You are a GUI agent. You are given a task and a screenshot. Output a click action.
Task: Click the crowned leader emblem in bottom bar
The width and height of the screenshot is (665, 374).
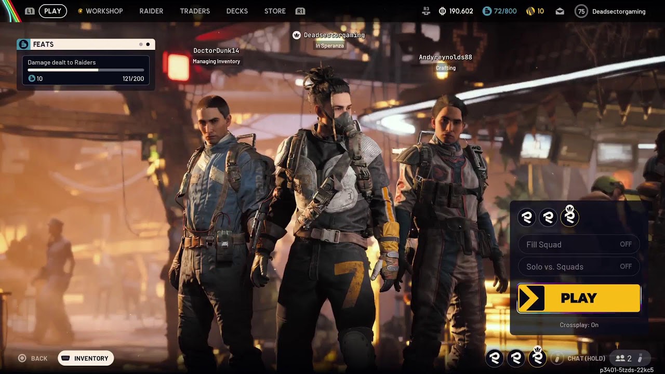pos(538,356)
